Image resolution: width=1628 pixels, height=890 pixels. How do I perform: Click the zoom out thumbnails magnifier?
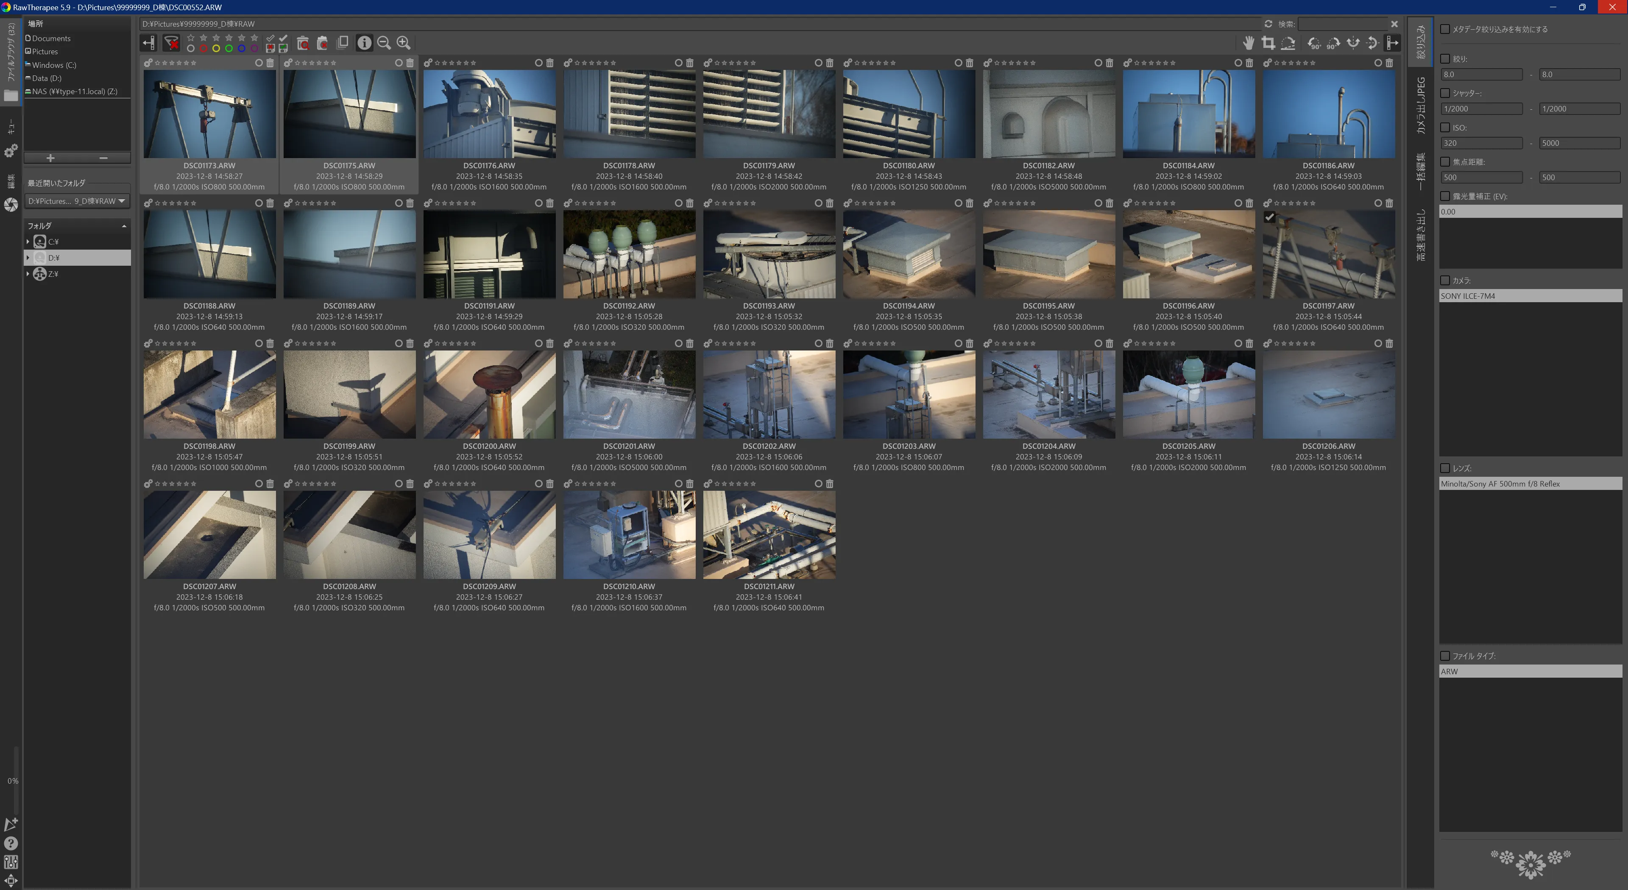pyautogui.click(x=384, y=43)
